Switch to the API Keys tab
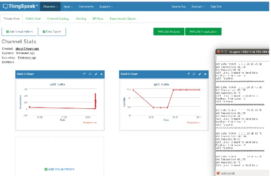The height and width of the screenshot is (176, 271). 98,19
